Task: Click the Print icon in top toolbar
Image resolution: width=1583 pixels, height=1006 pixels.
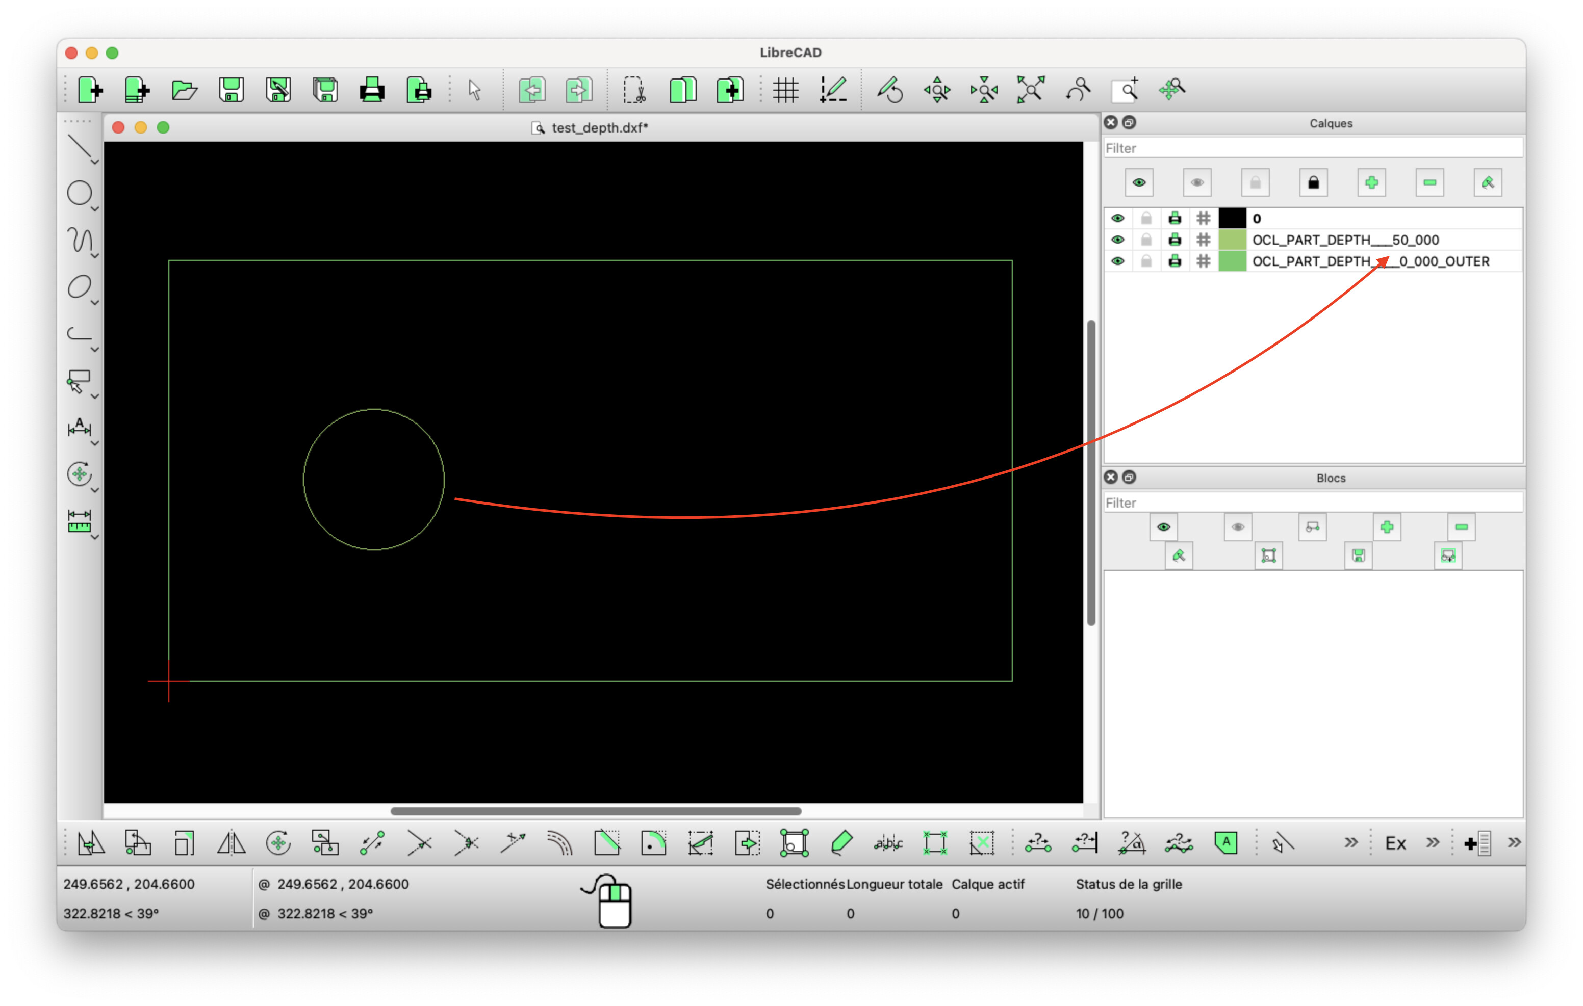Action: (x=372, y=89)
